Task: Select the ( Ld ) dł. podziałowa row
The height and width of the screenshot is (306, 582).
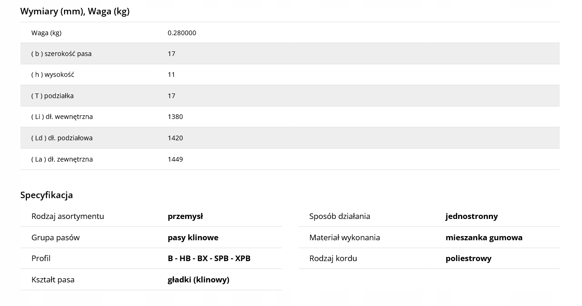Action: [x=290, y=138]
